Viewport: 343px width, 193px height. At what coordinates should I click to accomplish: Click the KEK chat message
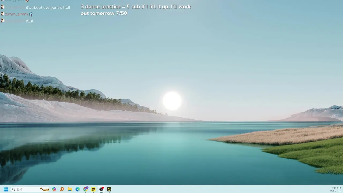tap(30, 21)
